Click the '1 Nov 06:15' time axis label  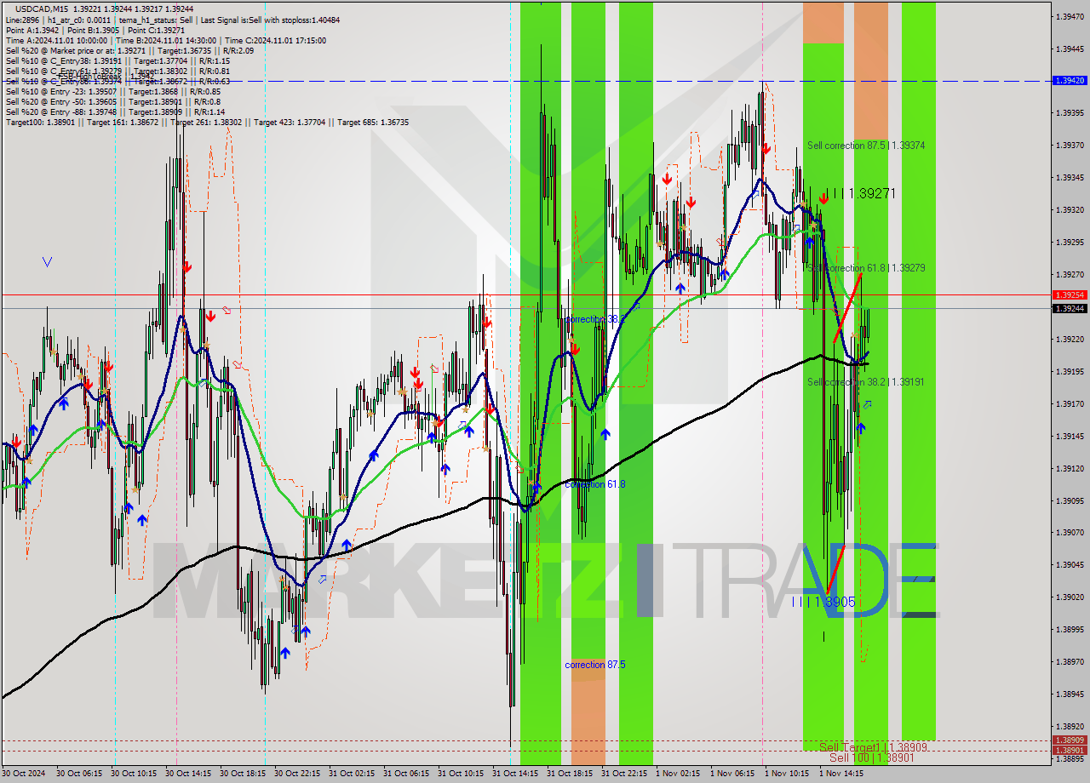(731, 774)
